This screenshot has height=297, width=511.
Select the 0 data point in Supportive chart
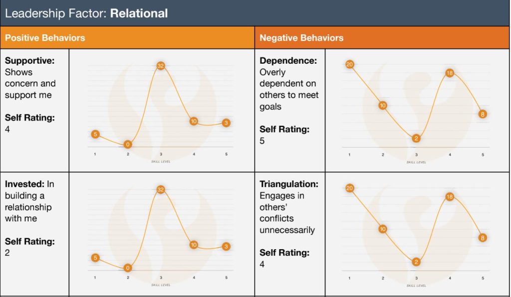tap(128, 144)
